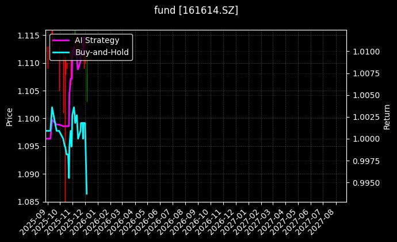The image size is (397, 242).
Task: Click the 1.085 price tick label
Action: [x=28, y=202]
